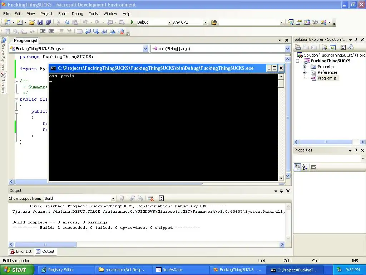Select the Program.jsl editor tab
This screenshot has height=275, width=366.
point(25,40)
